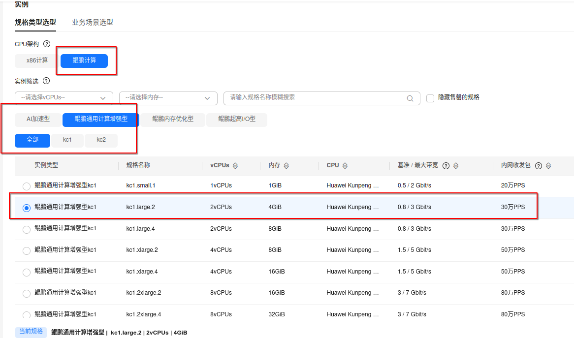
Task: Sort by the 基准/最大带宽 sort icon
Action: tap(456, 166)
